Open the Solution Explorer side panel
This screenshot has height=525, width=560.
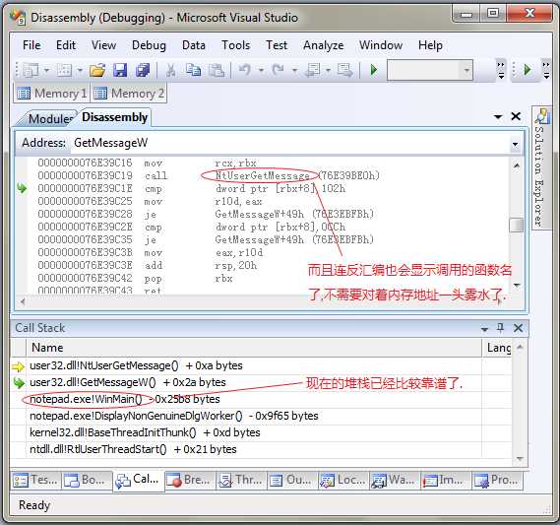[540, 168]
